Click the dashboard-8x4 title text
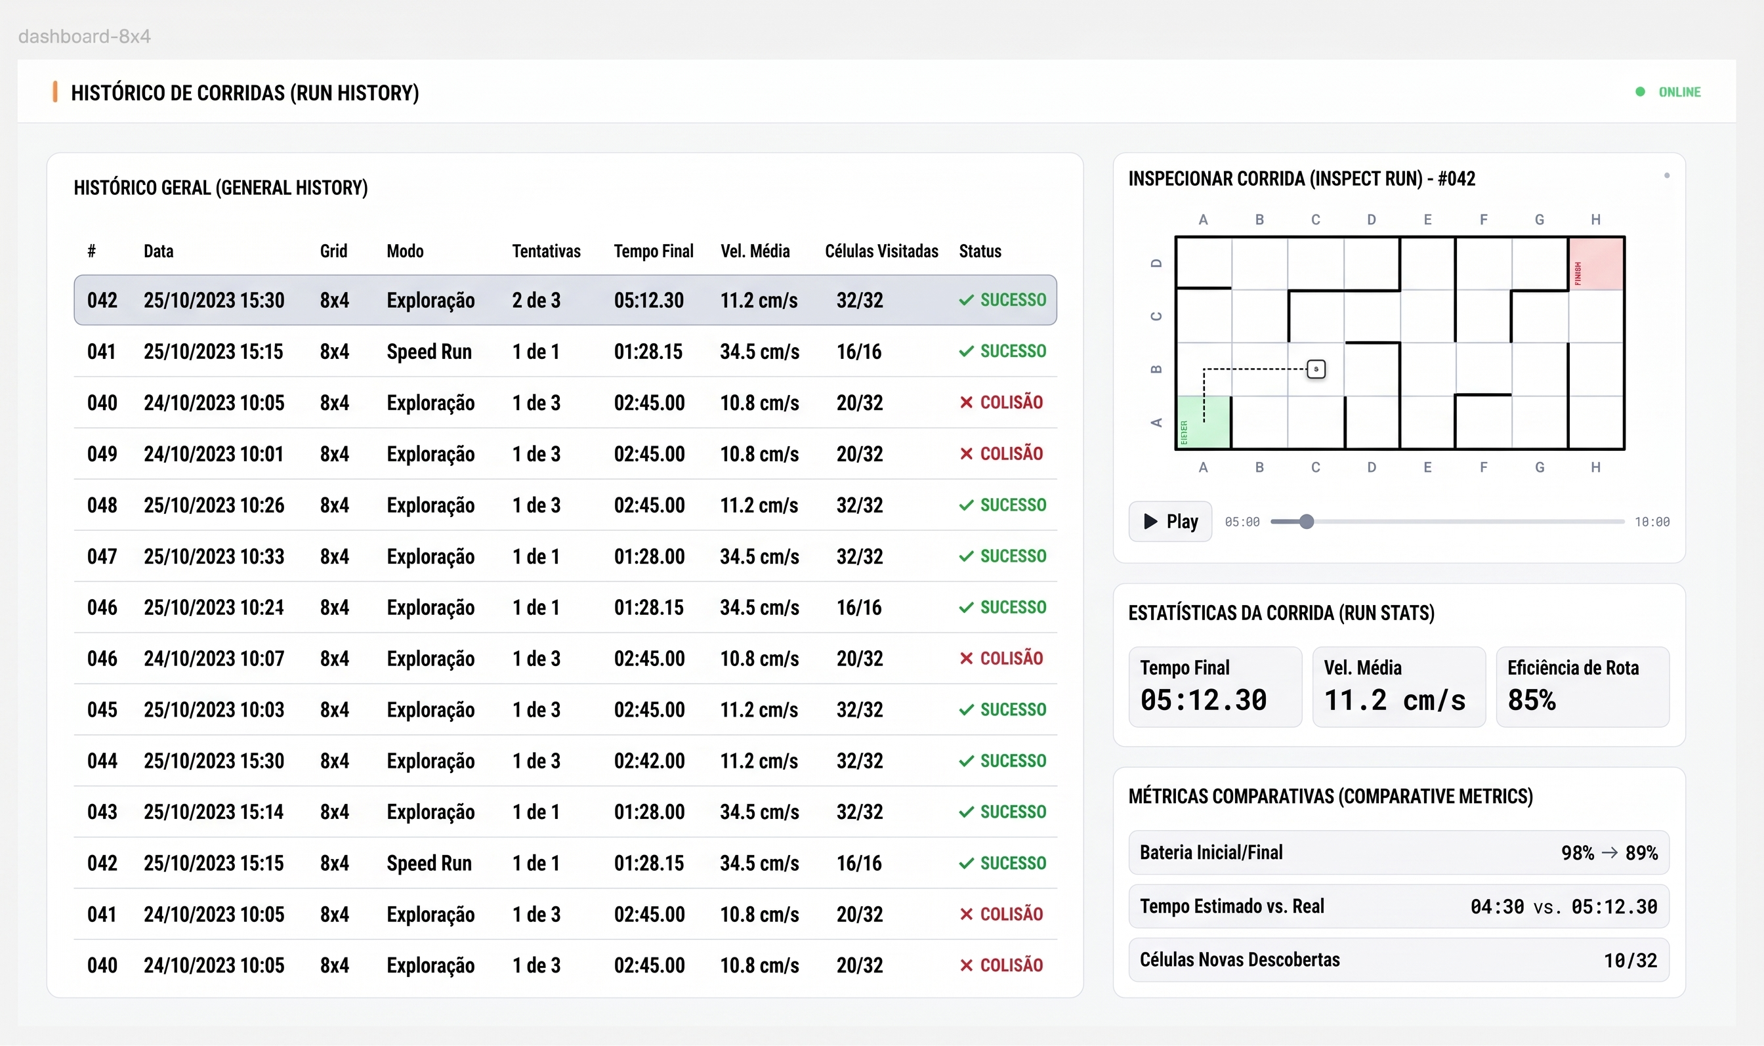Viewport: 1764px width, 1046px height. coord(85,36)
